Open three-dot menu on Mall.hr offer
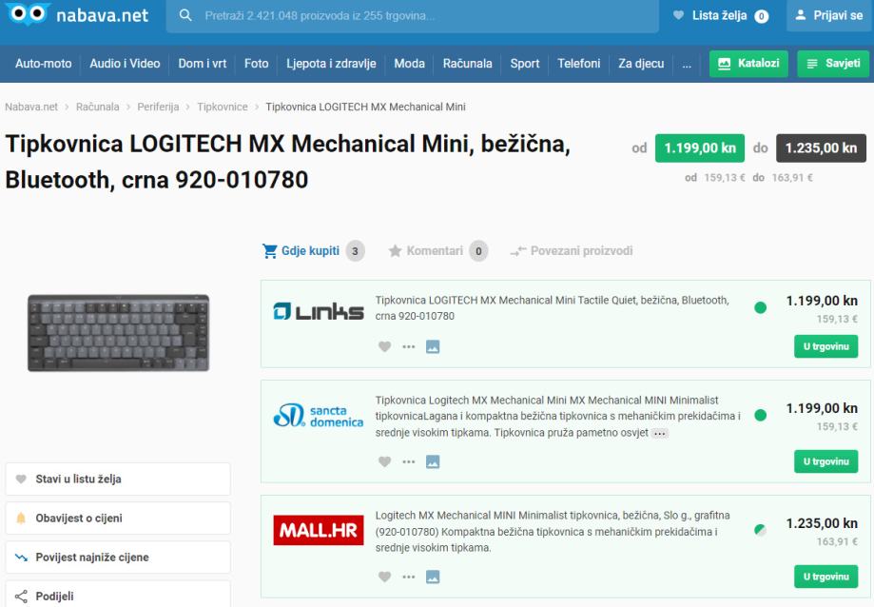This screenshot has height=607, width=874. point(409,577)
